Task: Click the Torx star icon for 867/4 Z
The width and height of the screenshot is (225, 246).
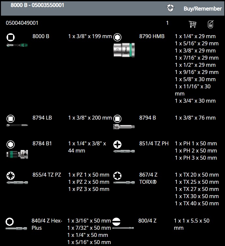Action: [117, 176]
